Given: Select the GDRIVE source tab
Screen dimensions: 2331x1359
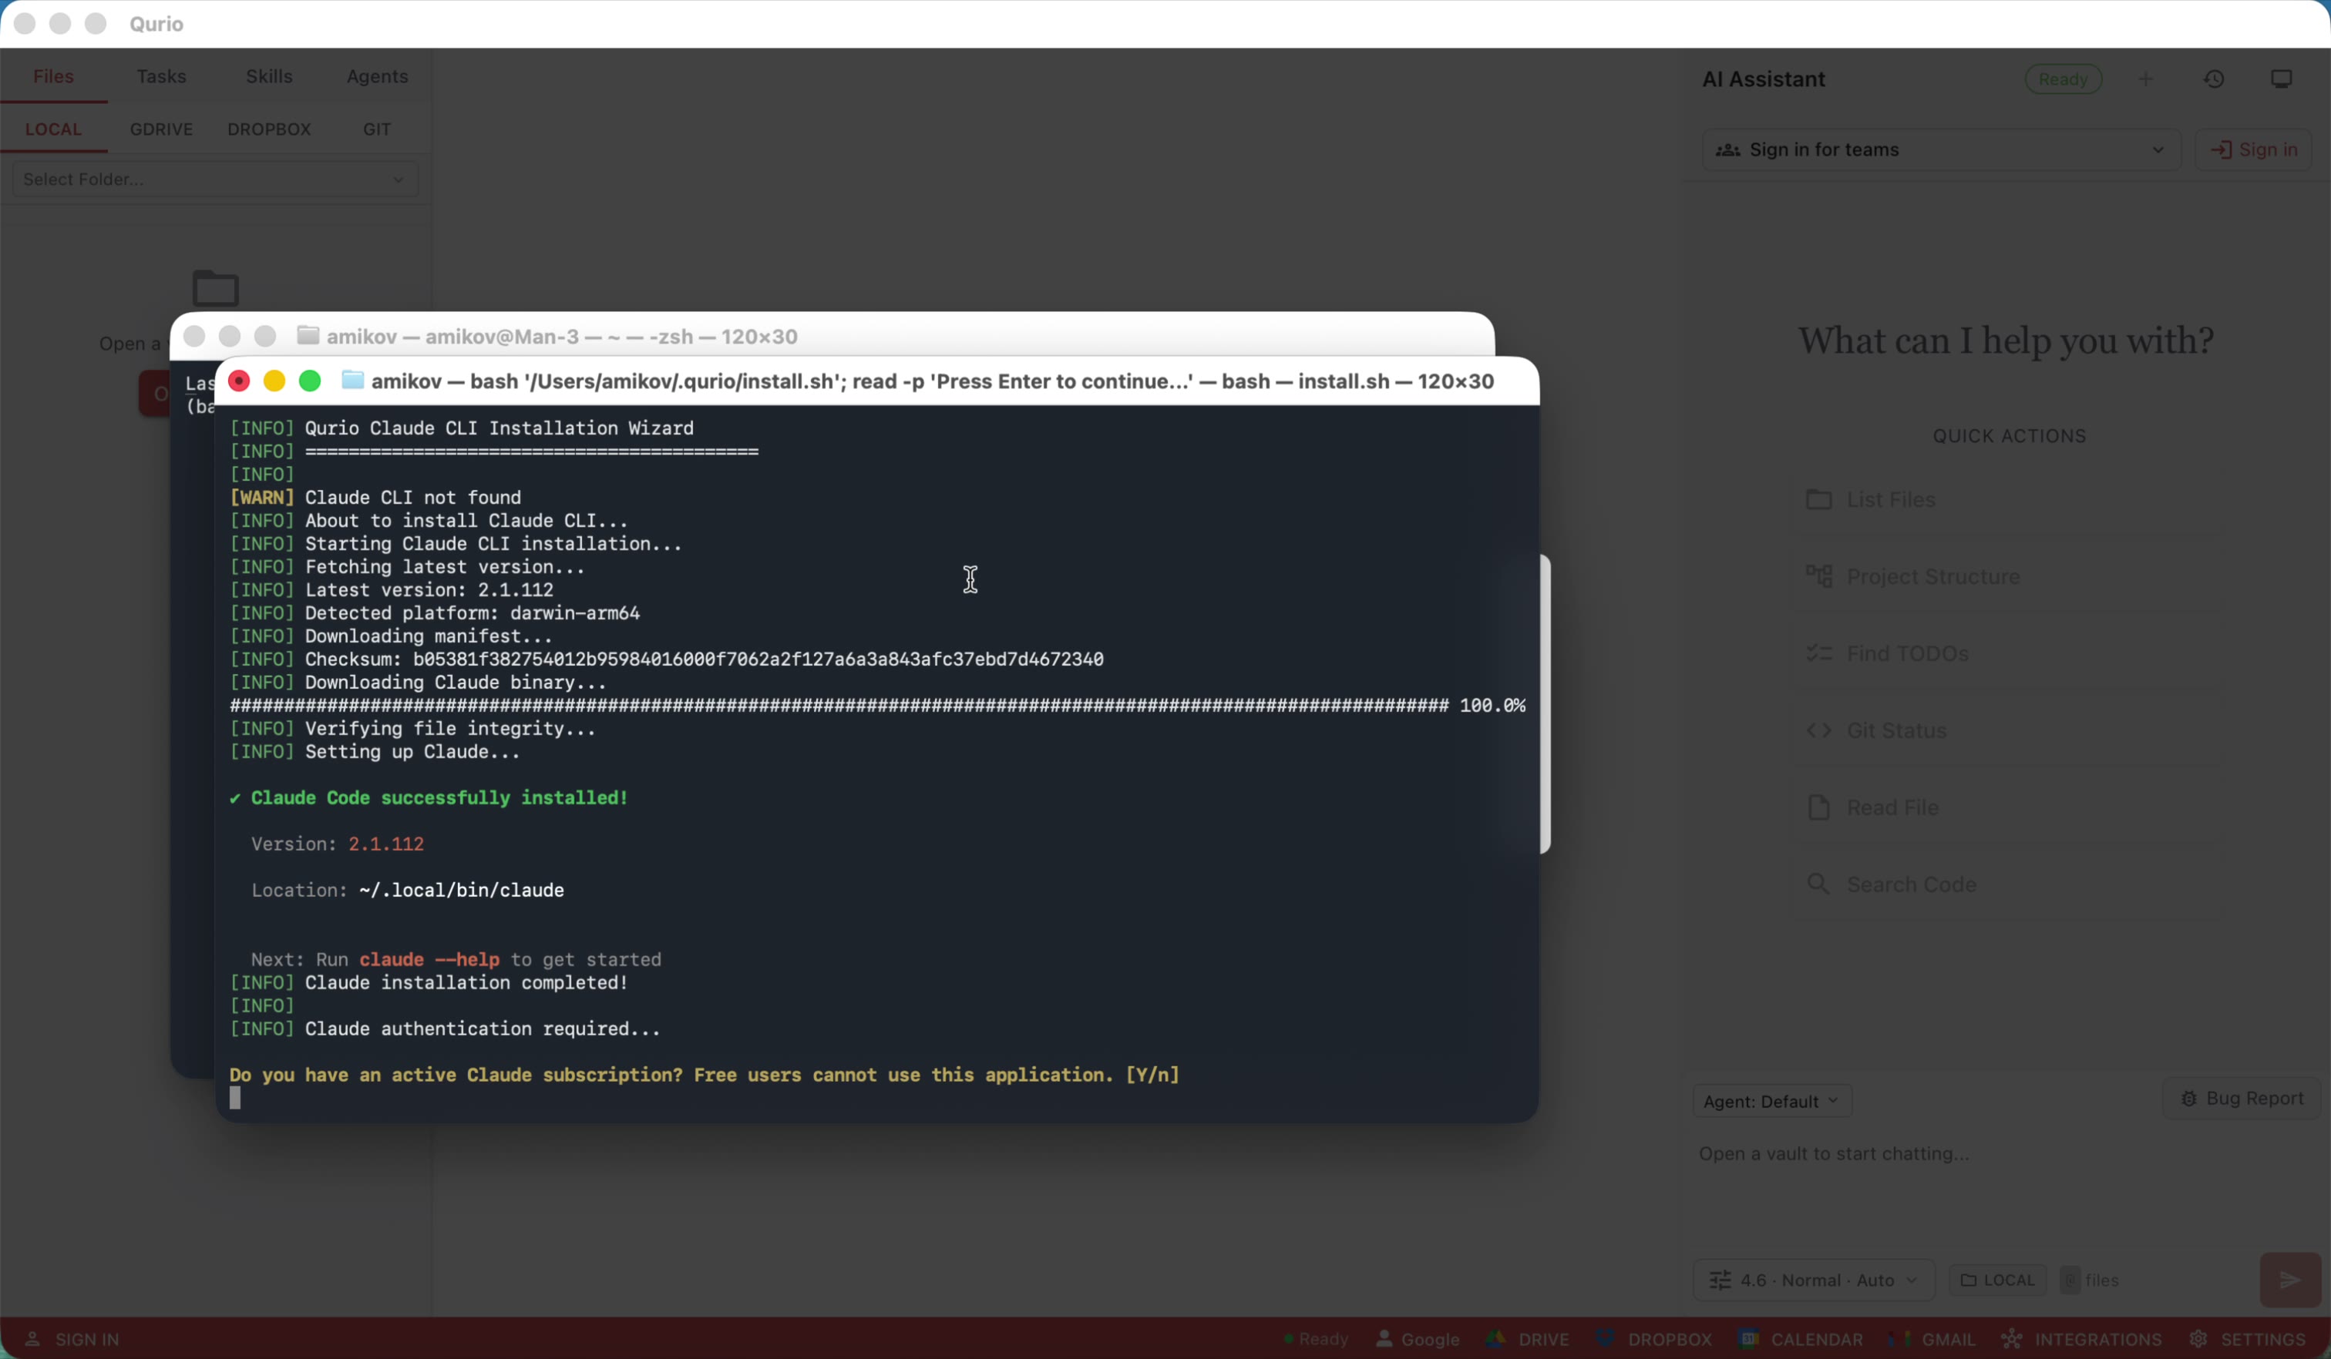Looking at the screenshot, I should pyautogui.click(x=161, y=129).
